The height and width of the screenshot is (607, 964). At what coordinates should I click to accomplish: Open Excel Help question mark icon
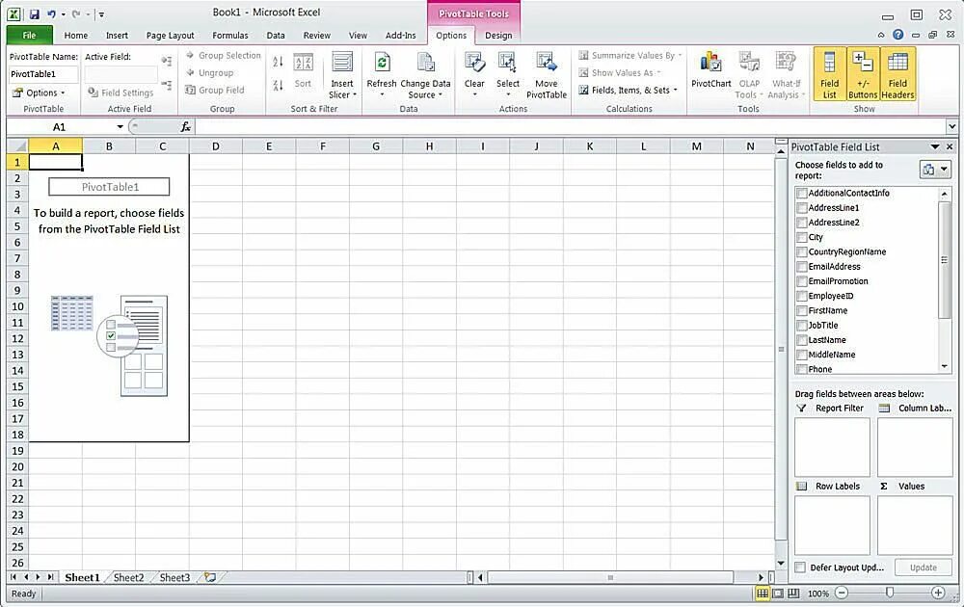[898, 35]
